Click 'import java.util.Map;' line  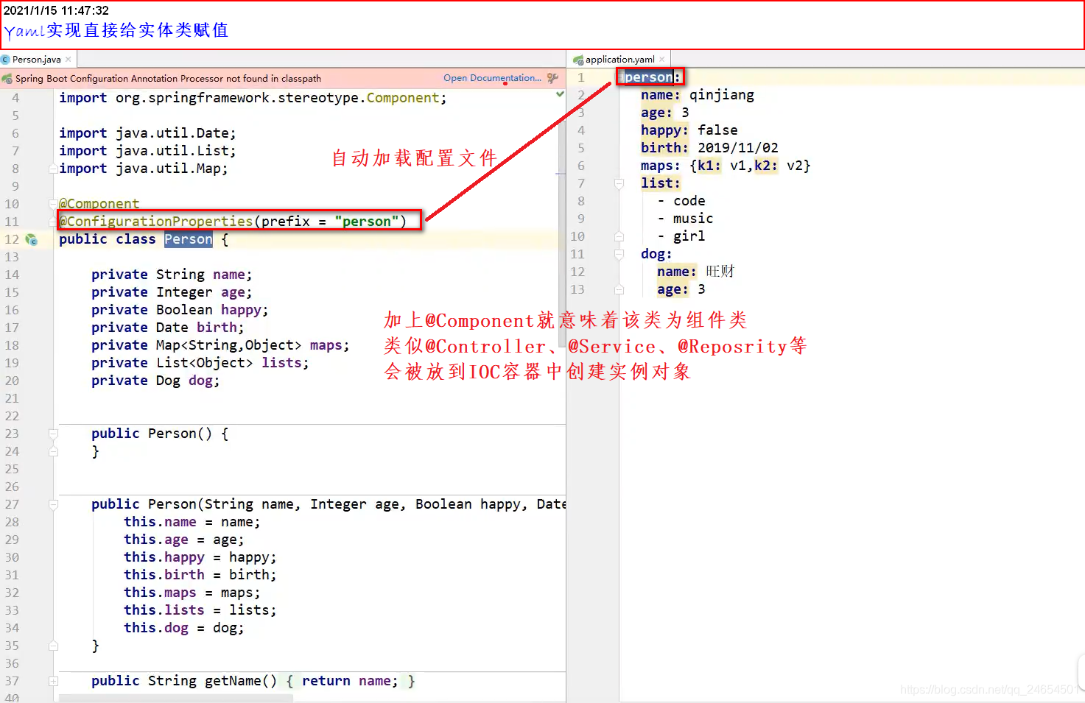pos(144,169)
